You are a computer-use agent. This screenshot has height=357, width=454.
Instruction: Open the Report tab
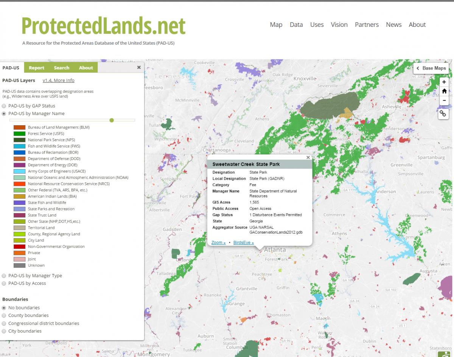click(x=37, y=68)
